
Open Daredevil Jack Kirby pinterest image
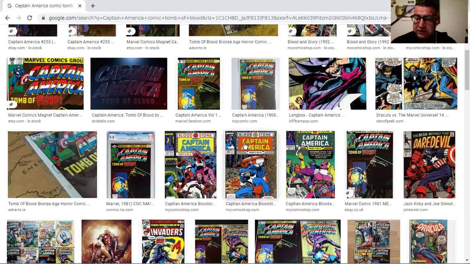click(429, 165)
